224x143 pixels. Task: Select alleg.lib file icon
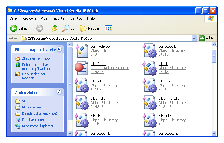(x=150, y=85)
